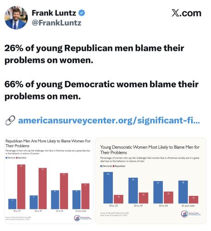Open the Young Democratic Women chart image
Viewport: 211px width, 231px height.
150,180
